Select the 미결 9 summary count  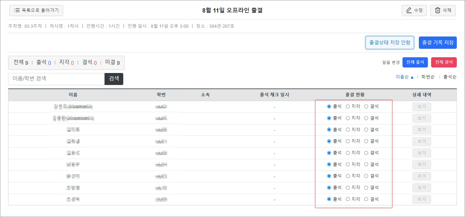[x=112, y=63]
